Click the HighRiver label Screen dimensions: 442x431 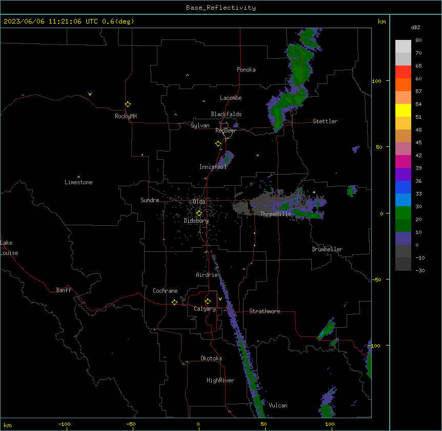[220, 380]
